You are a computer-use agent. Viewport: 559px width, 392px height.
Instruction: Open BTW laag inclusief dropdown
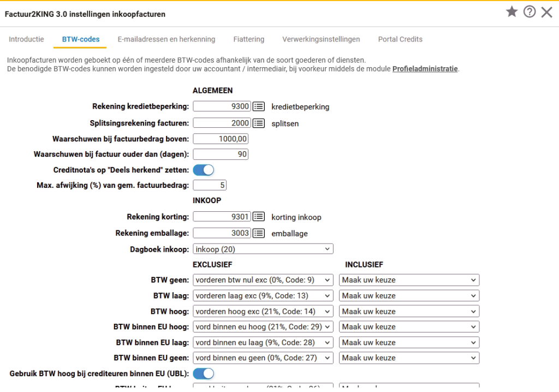click(409, 296)
